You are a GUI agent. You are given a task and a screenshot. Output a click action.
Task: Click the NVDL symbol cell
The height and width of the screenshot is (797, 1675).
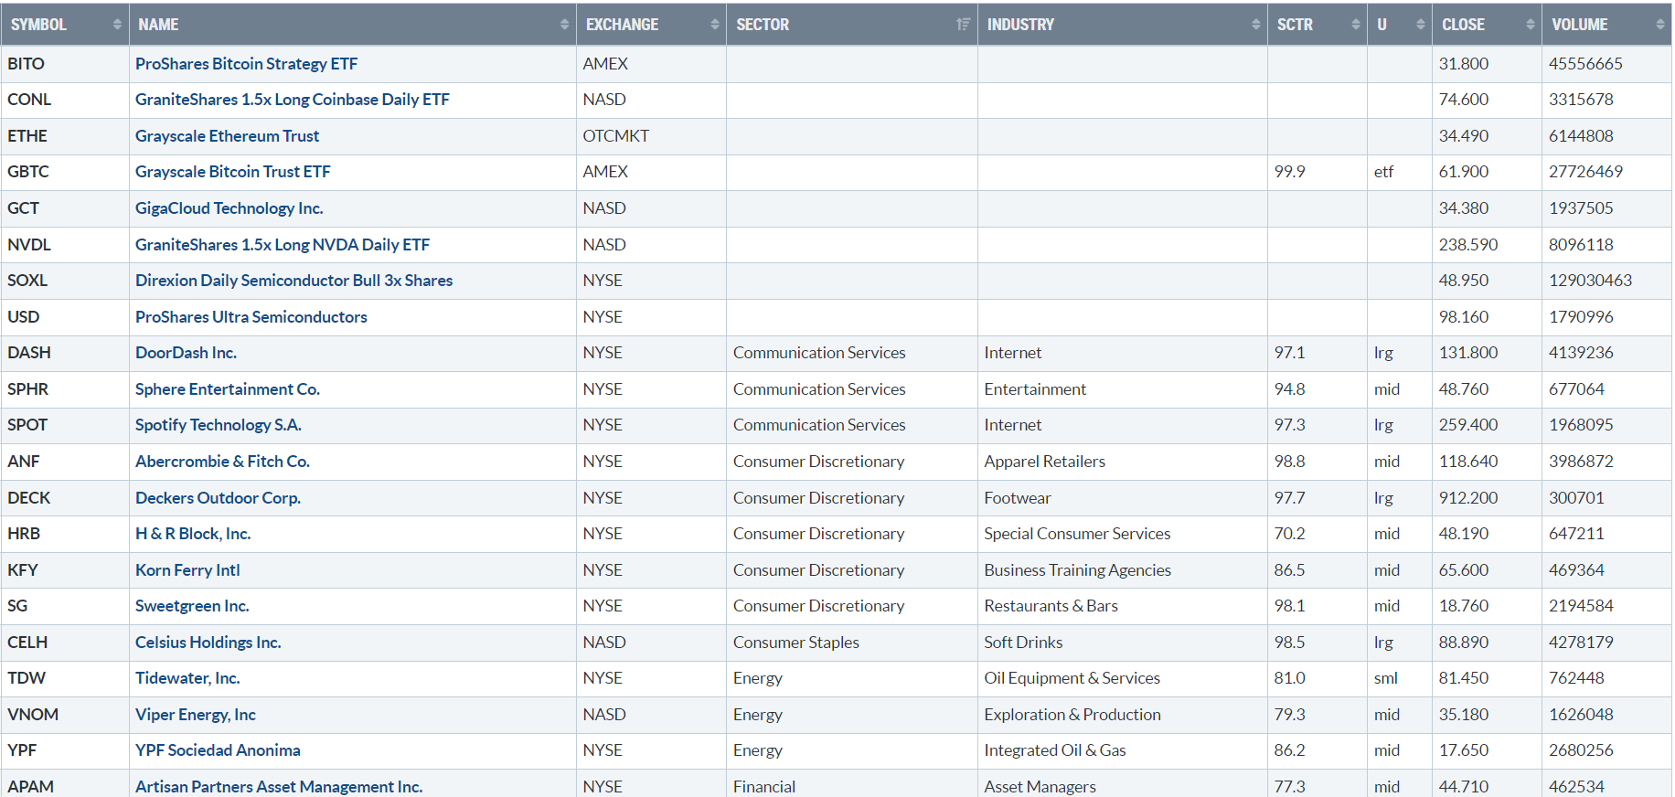pyautogui.click(x=29, y=245)
